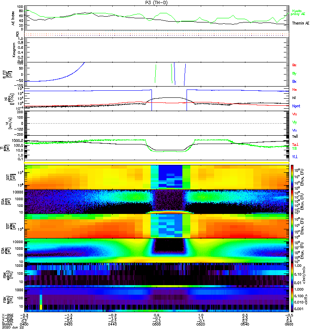Screen dimensions: 313x333
Task: Click the SST ion panel color bar
Action: (x=292, y=177)
